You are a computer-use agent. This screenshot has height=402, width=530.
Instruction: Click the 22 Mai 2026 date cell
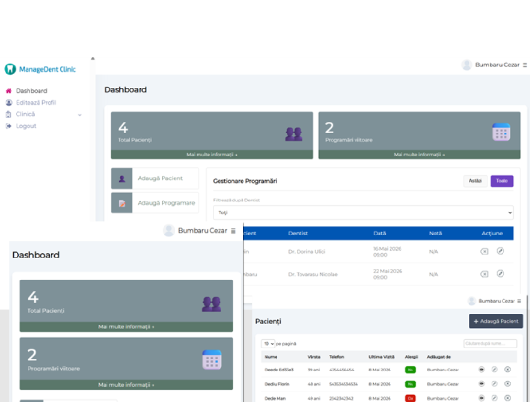[387, 274]
